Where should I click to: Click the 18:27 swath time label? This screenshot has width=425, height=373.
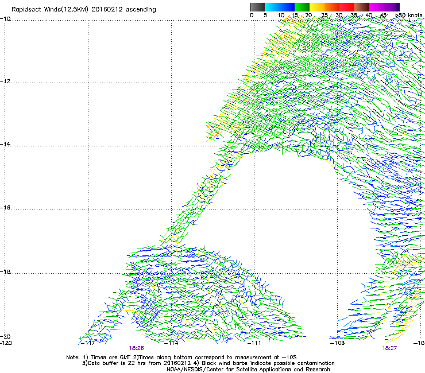[389, 348]
